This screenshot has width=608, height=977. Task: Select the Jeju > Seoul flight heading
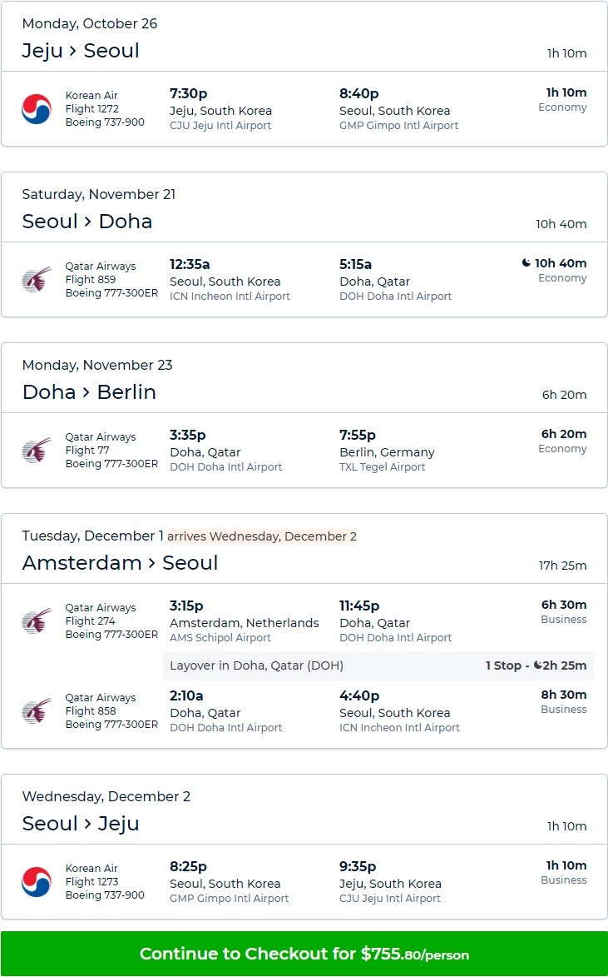81,51
